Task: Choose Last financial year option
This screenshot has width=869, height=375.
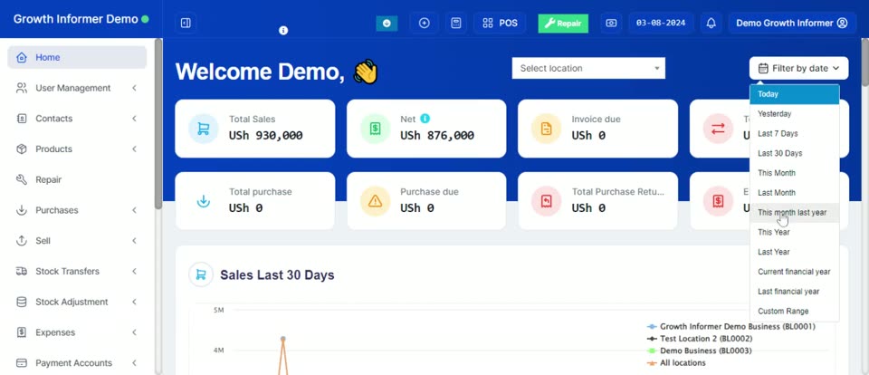Action: 794,292
